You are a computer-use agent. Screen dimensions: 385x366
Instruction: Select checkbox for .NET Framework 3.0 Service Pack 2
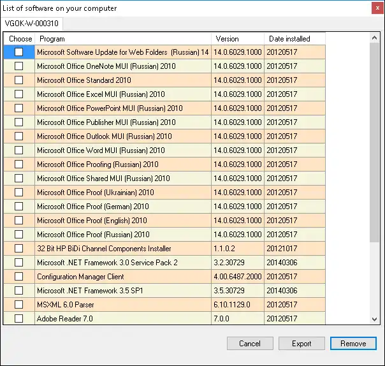click(19, 262)
